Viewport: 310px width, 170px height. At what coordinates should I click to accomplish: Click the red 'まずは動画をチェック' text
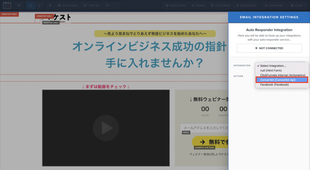tap(106, 87)
